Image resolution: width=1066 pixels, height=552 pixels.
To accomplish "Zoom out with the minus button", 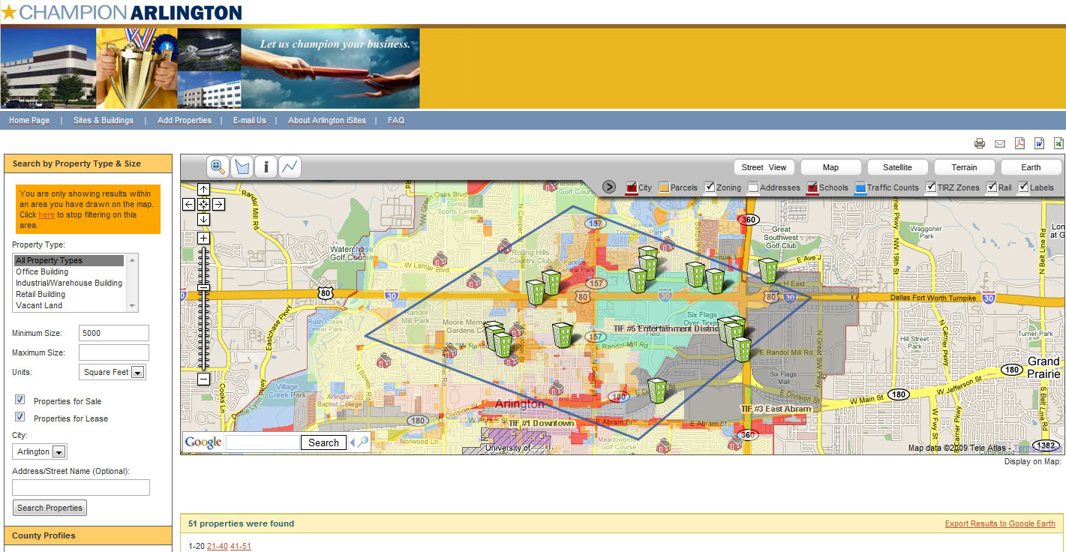I will (203, 379).
